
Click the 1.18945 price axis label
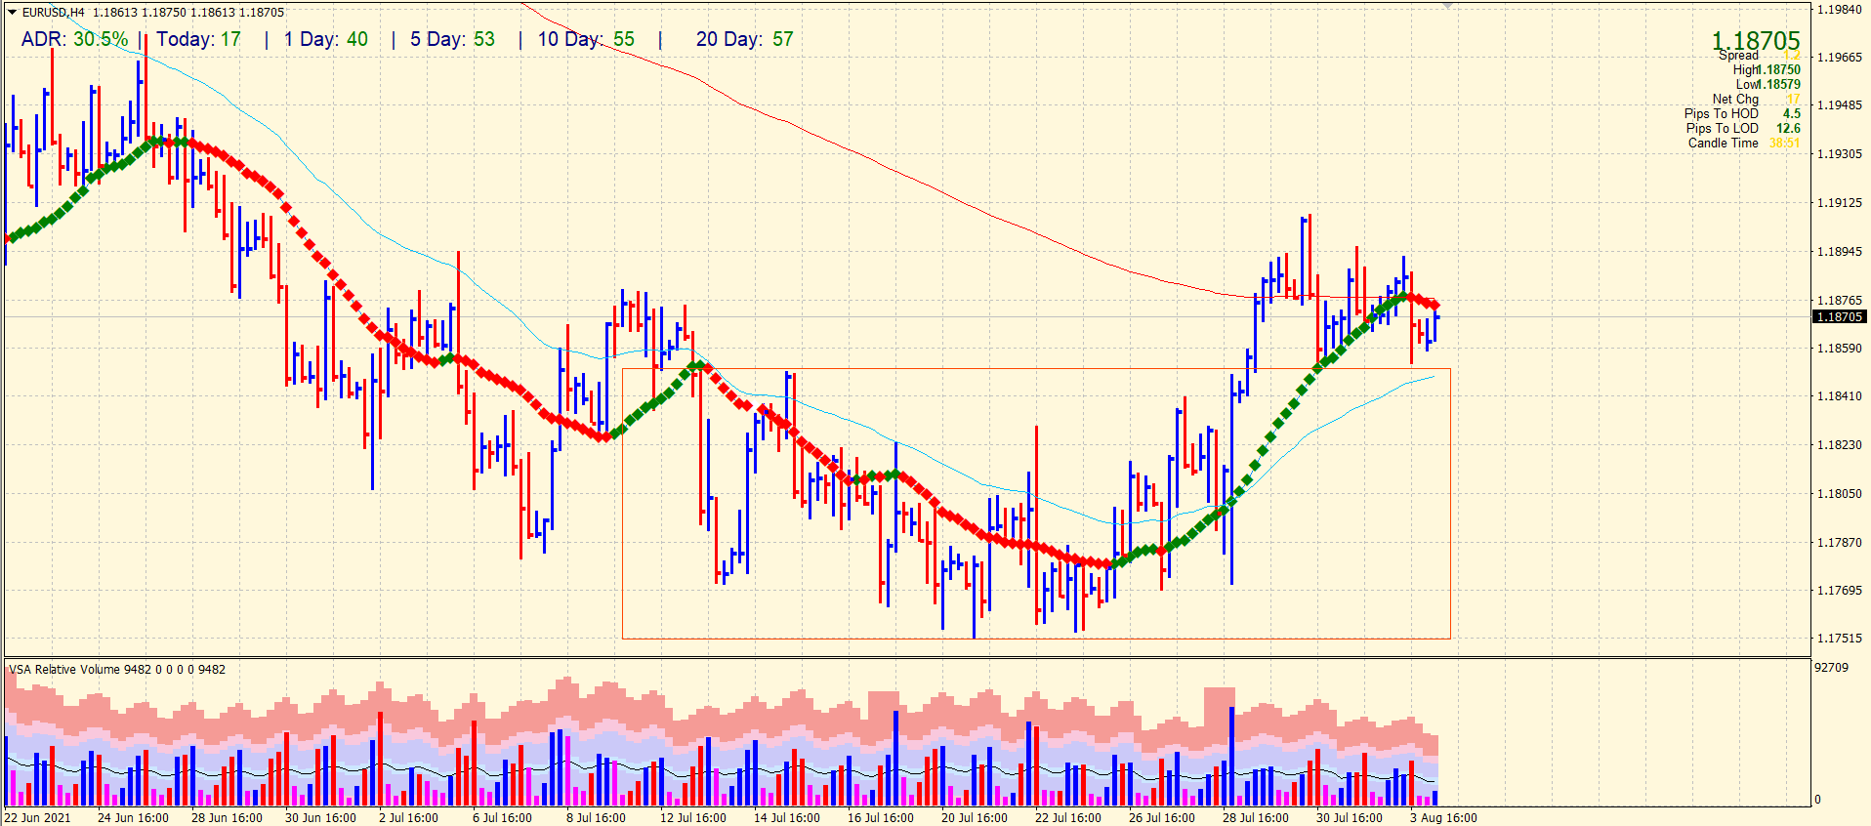click(x=1839, y=252)
